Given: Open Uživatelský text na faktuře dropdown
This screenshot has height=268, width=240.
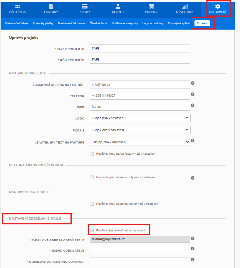Looking at the screenshot, I should (x=140, y=142).
